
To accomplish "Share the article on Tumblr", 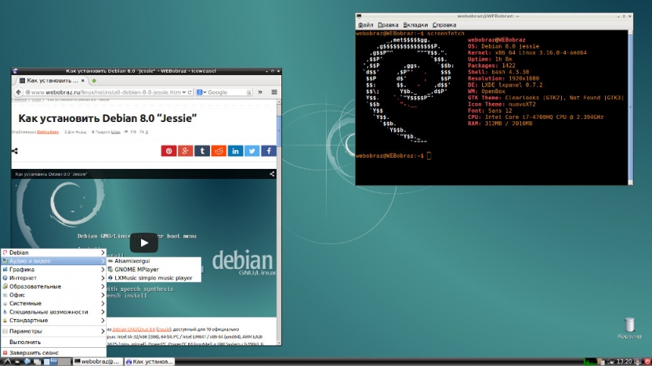I will tap(202, 151).
